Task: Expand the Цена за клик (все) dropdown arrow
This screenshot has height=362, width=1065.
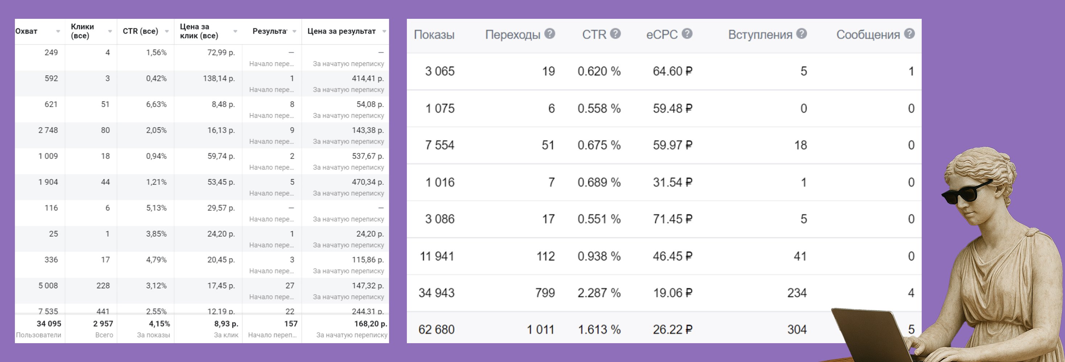Action: 235,31
